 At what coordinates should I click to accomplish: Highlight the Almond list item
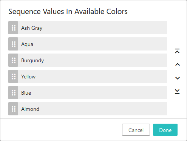click(88, 109)
